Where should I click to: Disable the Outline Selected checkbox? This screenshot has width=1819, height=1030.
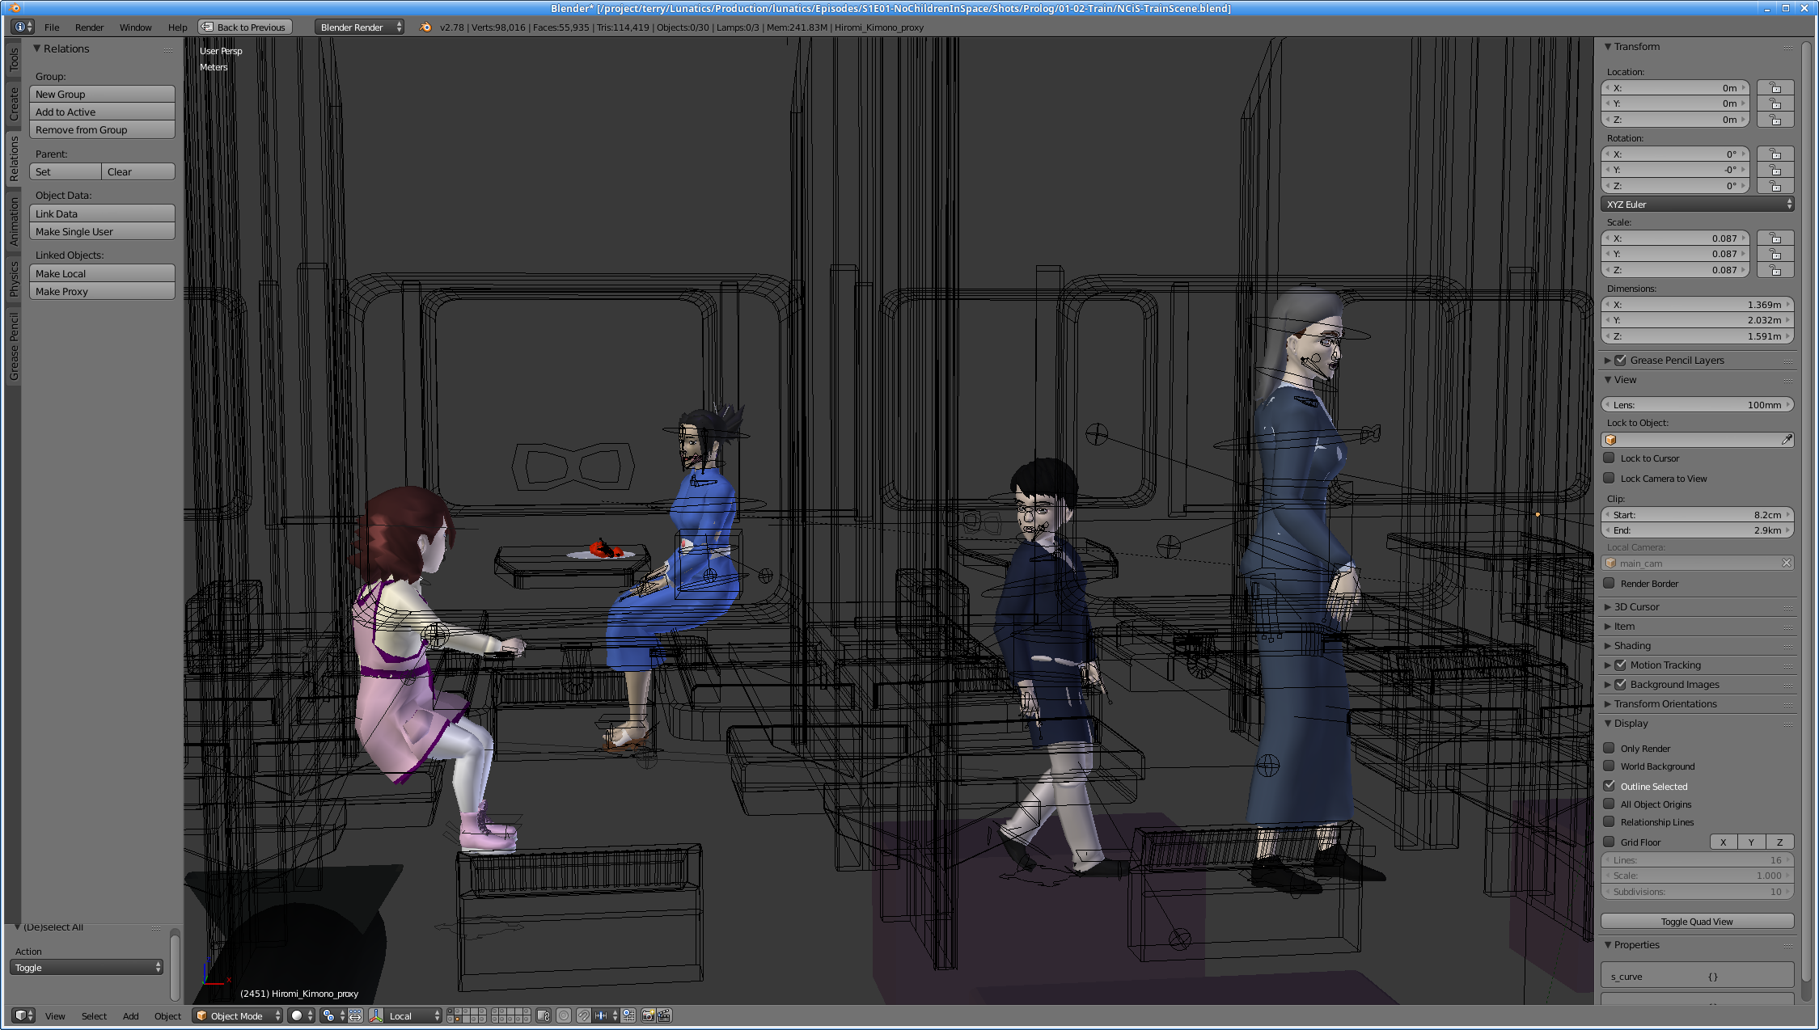tap(1610, 786)
